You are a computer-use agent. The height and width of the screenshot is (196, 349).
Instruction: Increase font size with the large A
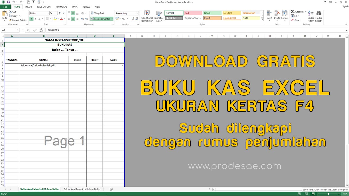[60, 13]
